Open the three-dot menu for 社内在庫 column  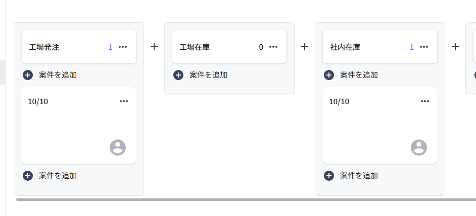424,47
